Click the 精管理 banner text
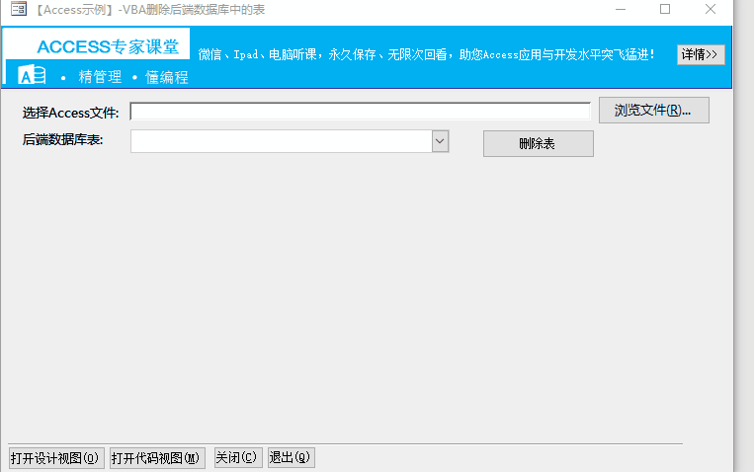This screenshot has width=754, height=472. [x=100, y=77]
